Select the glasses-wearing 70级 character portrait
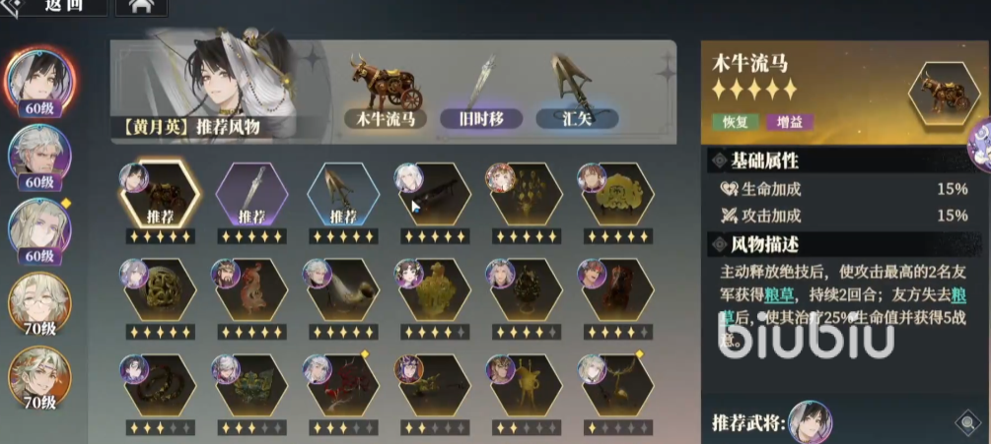Viewport: 991px width, 444px height. coord(39,305)
